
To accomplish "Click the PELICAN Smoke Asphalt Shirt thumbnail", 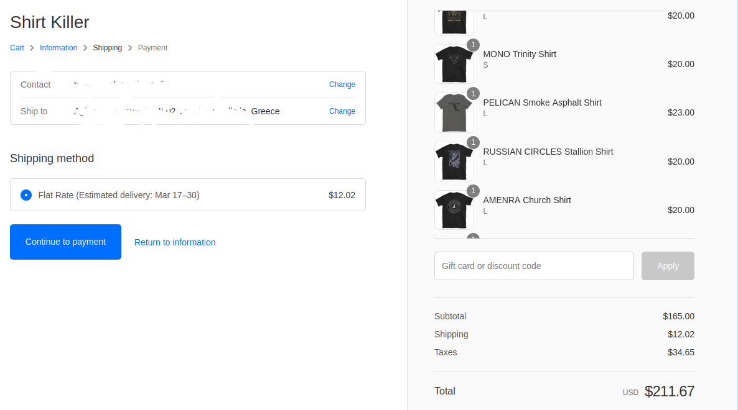I will coord(454,112).
